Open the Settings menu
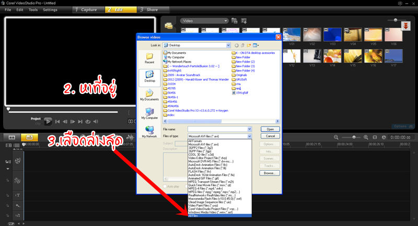 50,10
